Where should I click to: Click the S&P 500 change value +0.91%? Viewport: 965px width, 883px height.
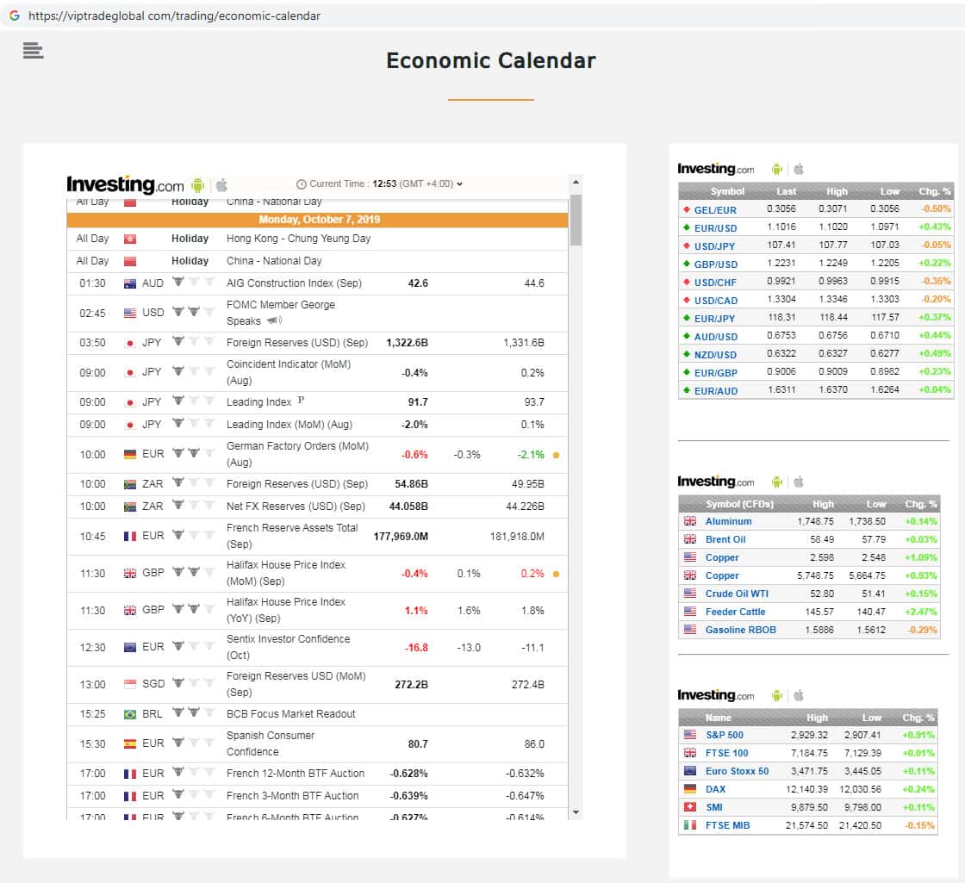pos(918,735)
